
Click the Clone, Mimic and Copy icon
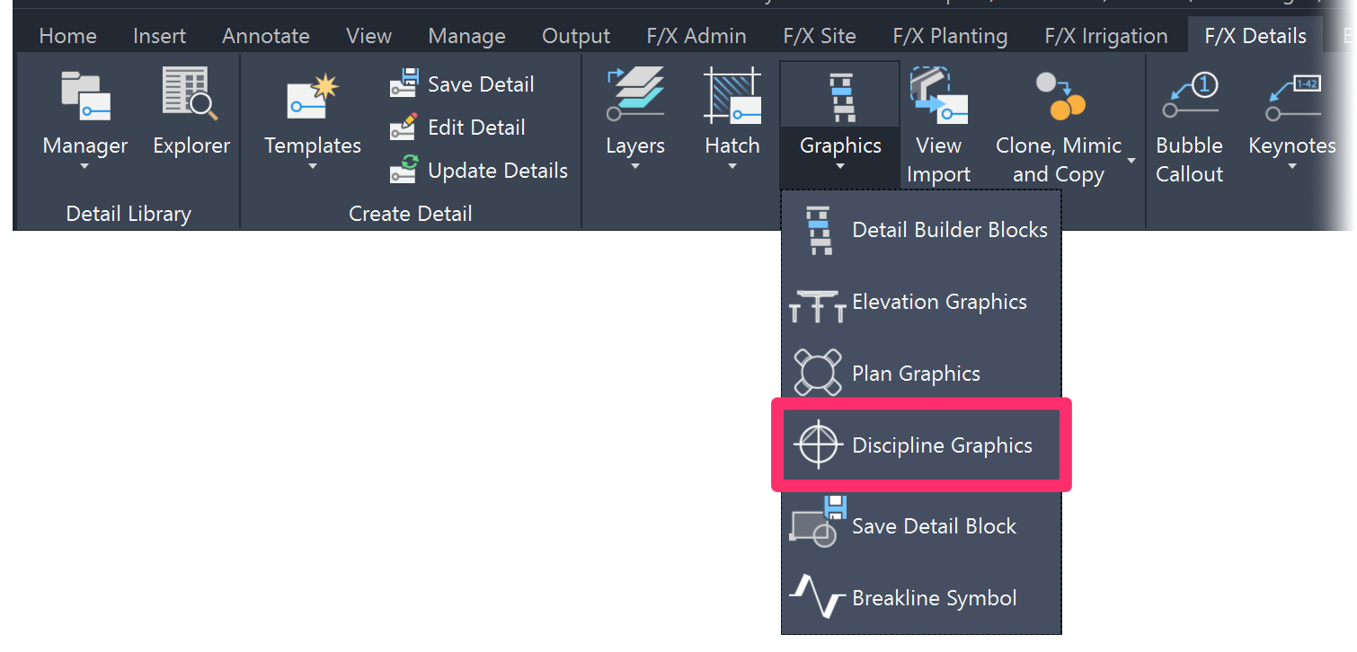tap(1060, 96)
